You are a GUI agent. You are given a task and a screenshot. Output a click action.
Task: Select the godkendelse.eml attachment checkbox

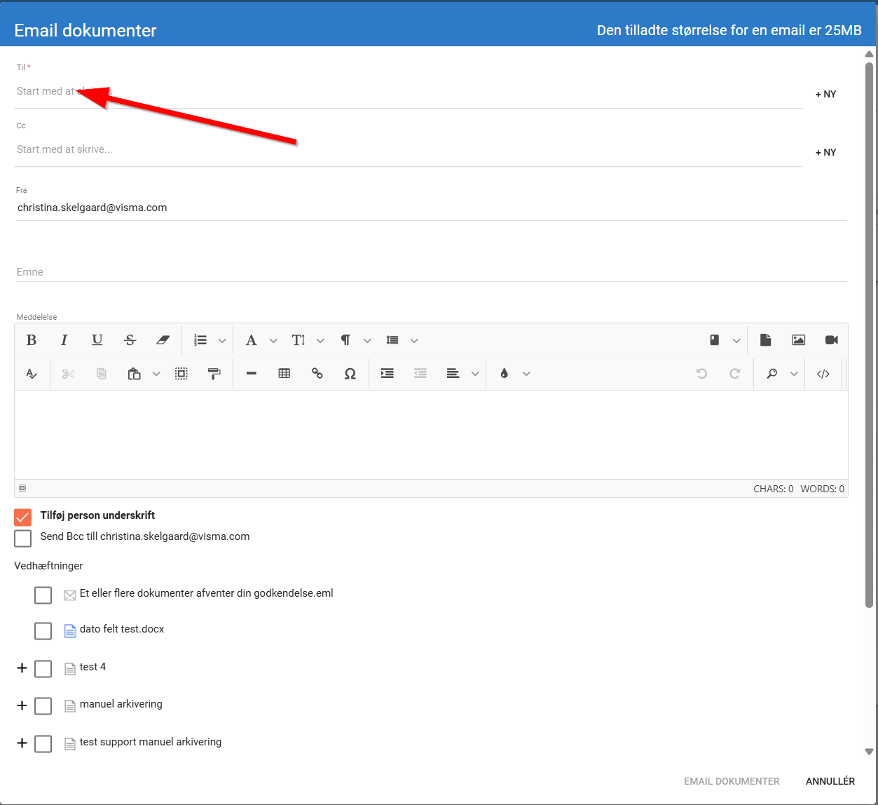(43, 595)
